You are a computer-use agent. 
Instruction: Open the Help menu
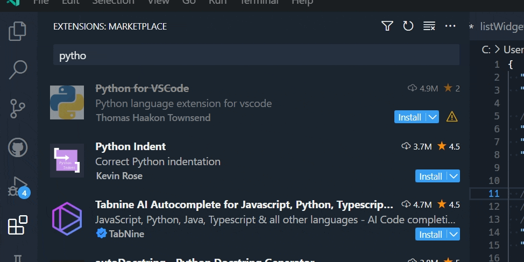(302, 2)
